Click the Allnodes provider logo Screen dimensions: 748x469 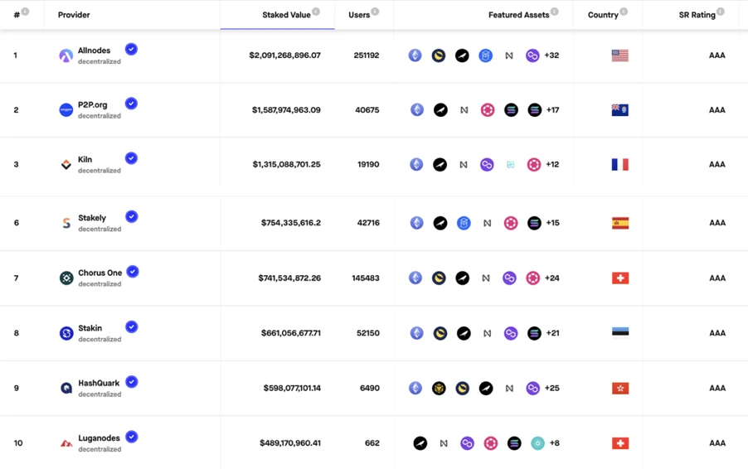click(66, 56)
